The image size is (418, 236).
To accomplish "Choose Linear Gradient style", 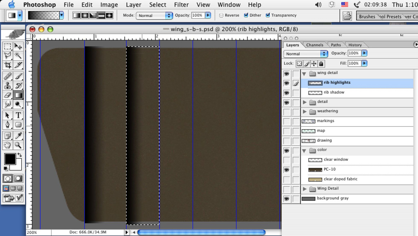I will click(76, 15).
